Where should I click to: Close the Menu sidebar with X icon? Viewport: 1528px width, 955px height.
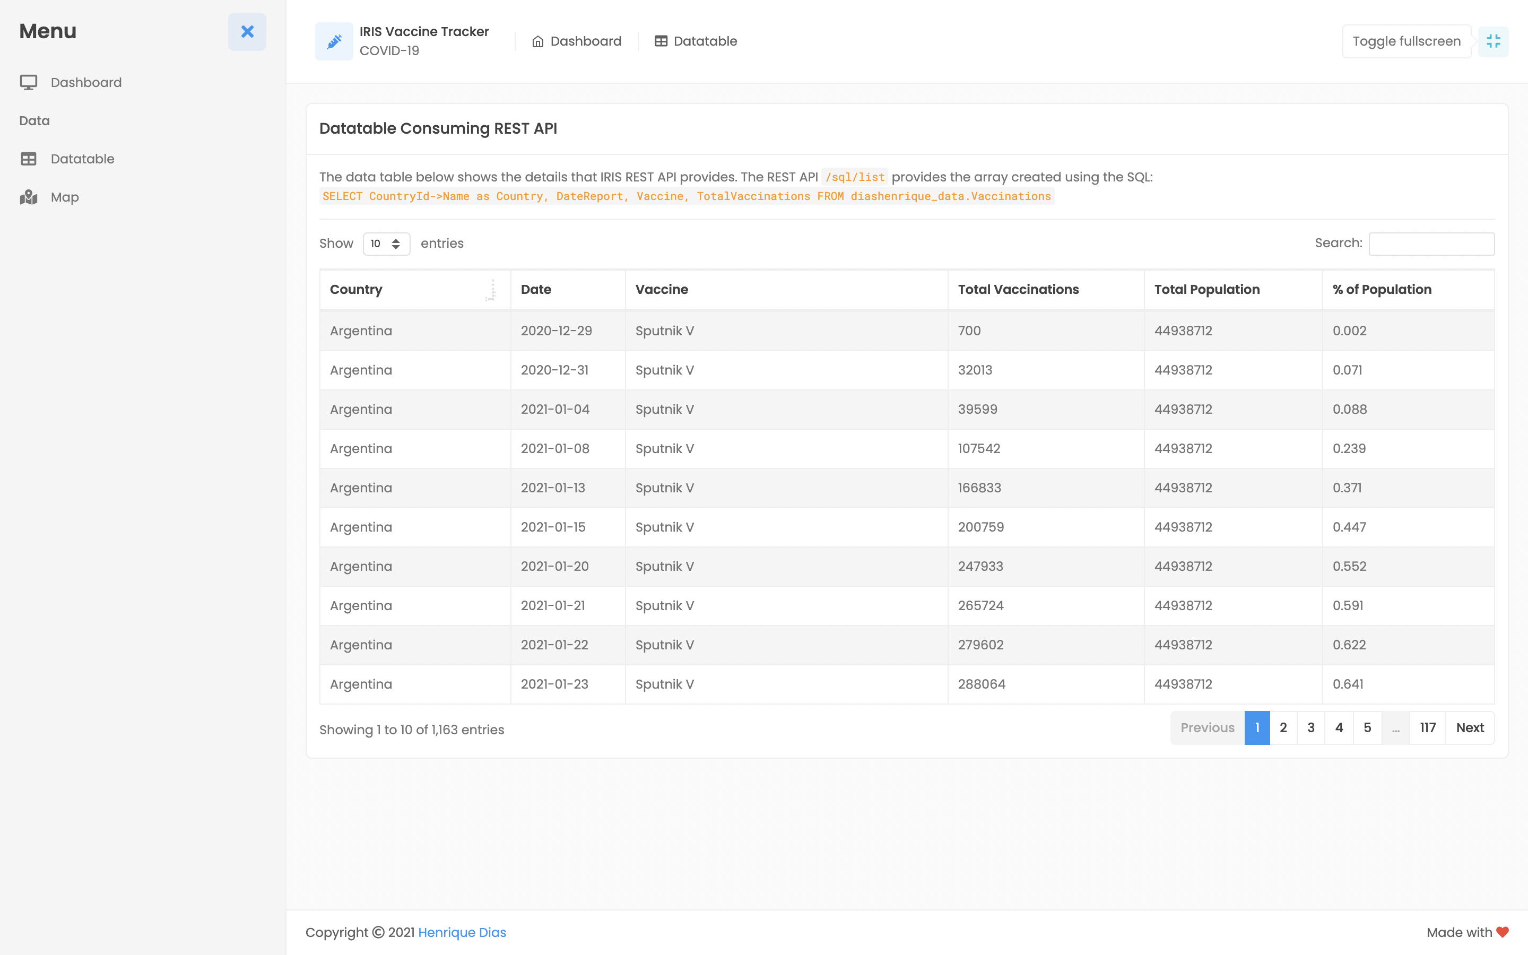(247, 32)
